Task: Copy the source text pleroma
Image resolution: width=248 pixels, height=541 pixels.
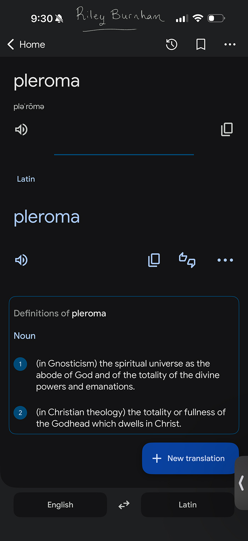Action: 227,129
